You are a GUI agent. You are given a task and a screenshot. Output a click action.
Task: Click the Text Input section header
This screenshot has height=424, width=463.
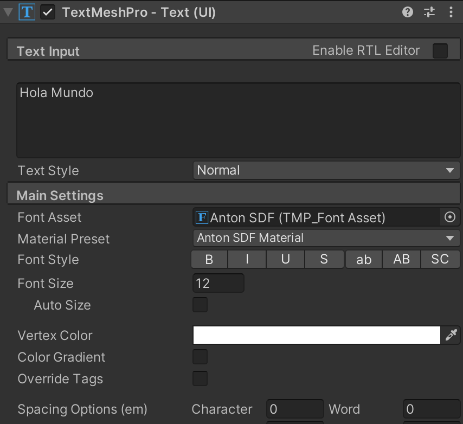click(48, 52)
